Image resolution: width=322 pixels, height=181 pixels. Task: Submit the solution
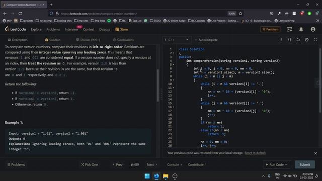[x=305, y=164]
